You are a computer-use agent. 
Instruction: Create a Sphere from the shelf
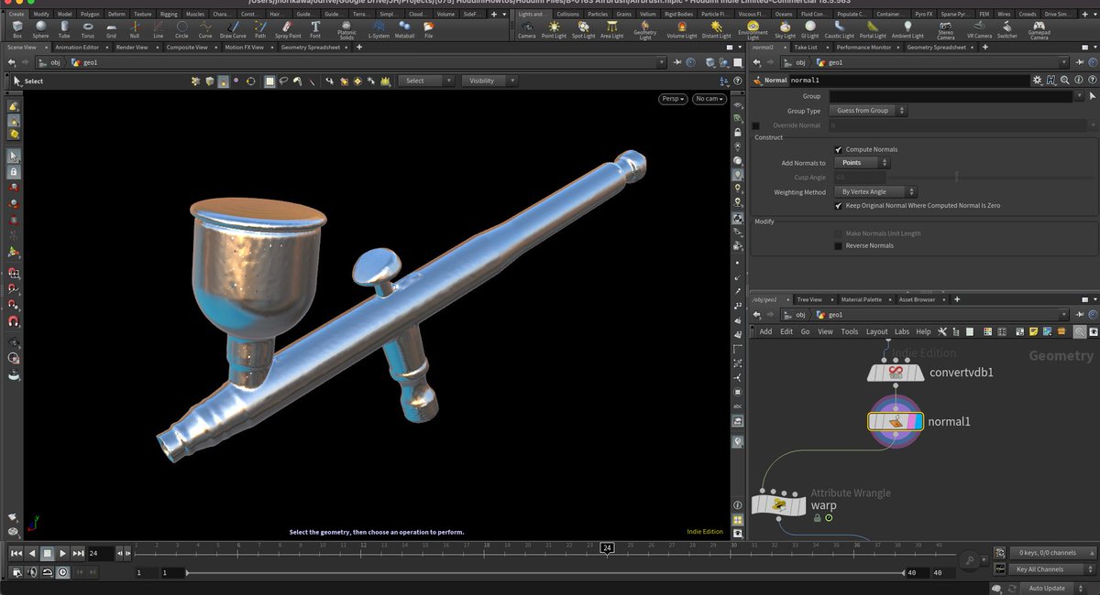(x=40, y=29)
